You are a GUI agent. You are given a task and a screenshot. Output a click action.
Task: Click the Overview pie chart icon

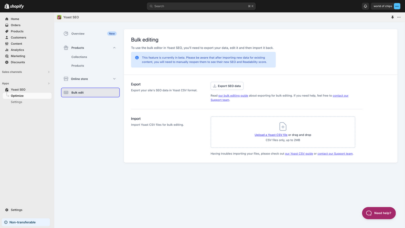pos(66,34)
